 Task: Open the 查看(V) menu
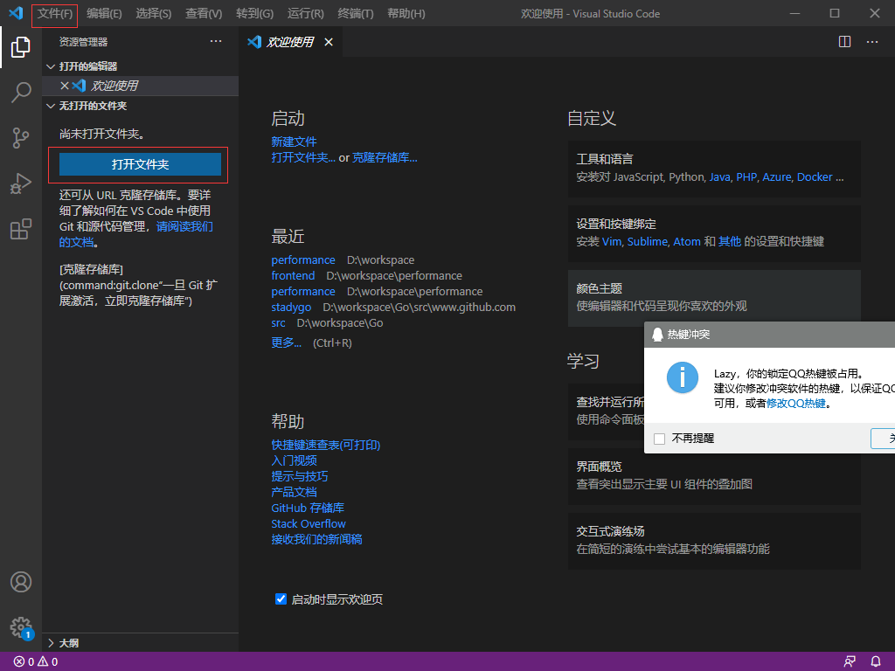pyautogui.click(x=204, y=14)
